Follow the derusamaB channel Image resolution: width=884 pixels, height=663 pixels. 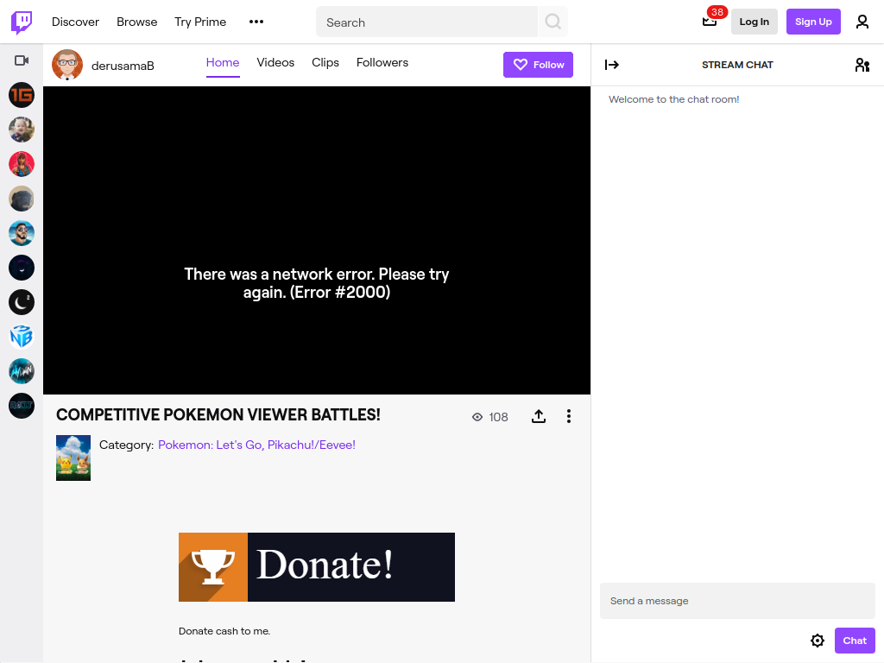[538, 65]
